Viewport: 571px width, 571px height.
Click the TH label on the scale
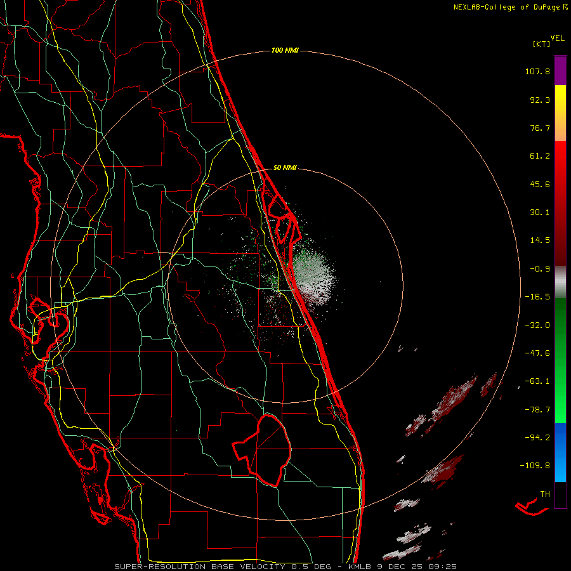(545, 494)
